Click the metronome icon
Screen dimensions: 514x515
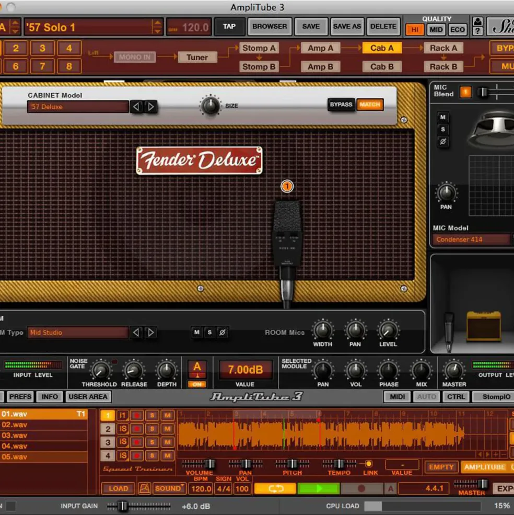pos(144,488)
